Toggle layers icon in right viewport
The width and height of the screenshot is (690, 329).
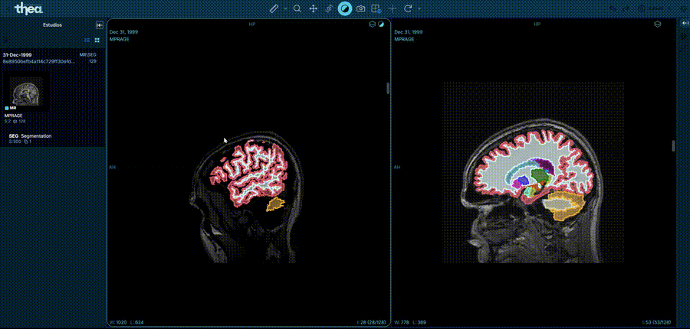[x=657, y=24]
